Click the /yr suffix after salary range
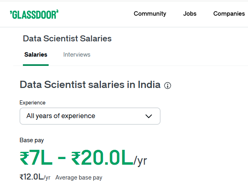This screenshot has width=248, height=192. (140, 161)
